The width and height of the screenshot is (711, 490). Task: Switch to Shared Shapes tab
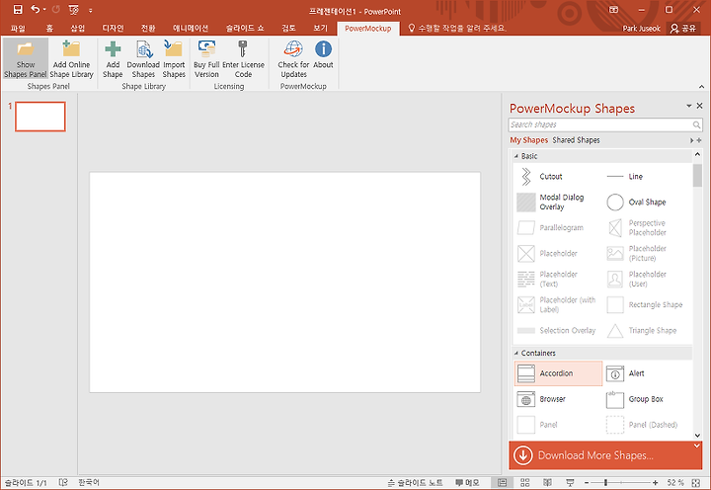[576, 140]
